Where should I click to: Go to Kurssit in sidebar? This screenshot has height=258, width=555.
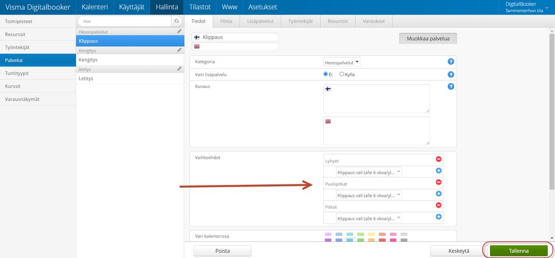38,86
